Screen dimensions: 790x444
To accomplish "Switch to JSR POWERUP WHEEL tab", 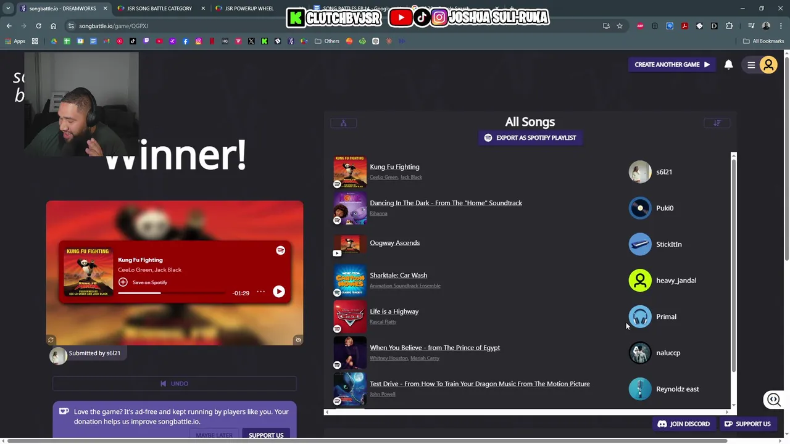I will pos(249,9).
